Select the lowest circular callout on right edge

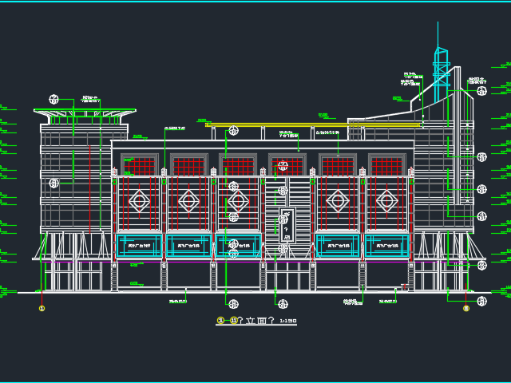point(481,300)
